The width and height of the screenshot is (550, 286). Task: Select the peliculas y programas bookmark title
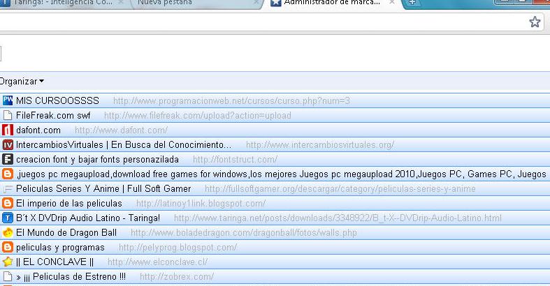(x=60, y=248)
